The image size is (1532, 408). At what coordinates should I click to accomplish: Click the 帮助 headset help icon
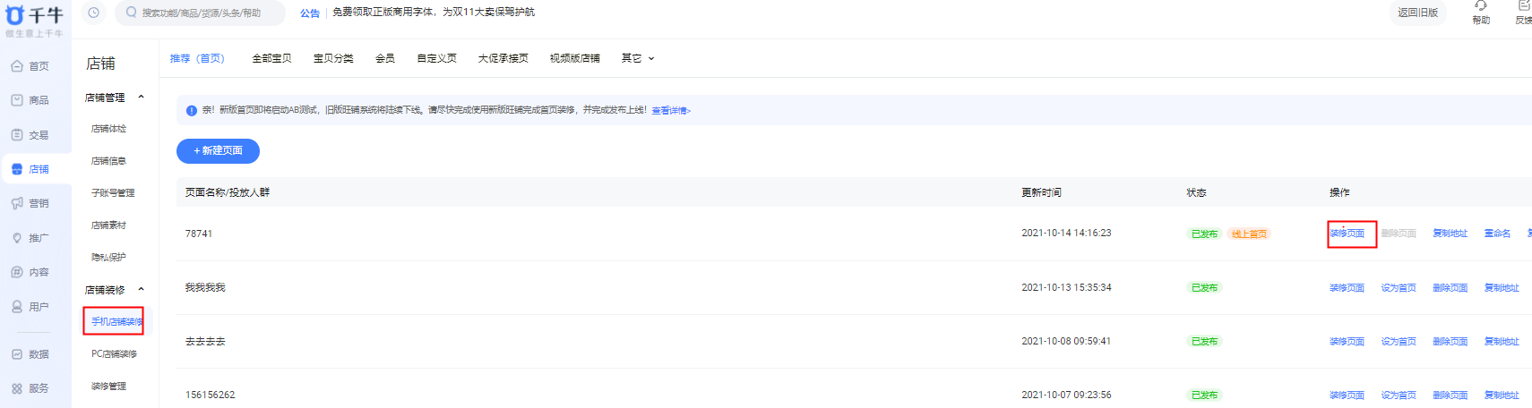coord(1481,7)
